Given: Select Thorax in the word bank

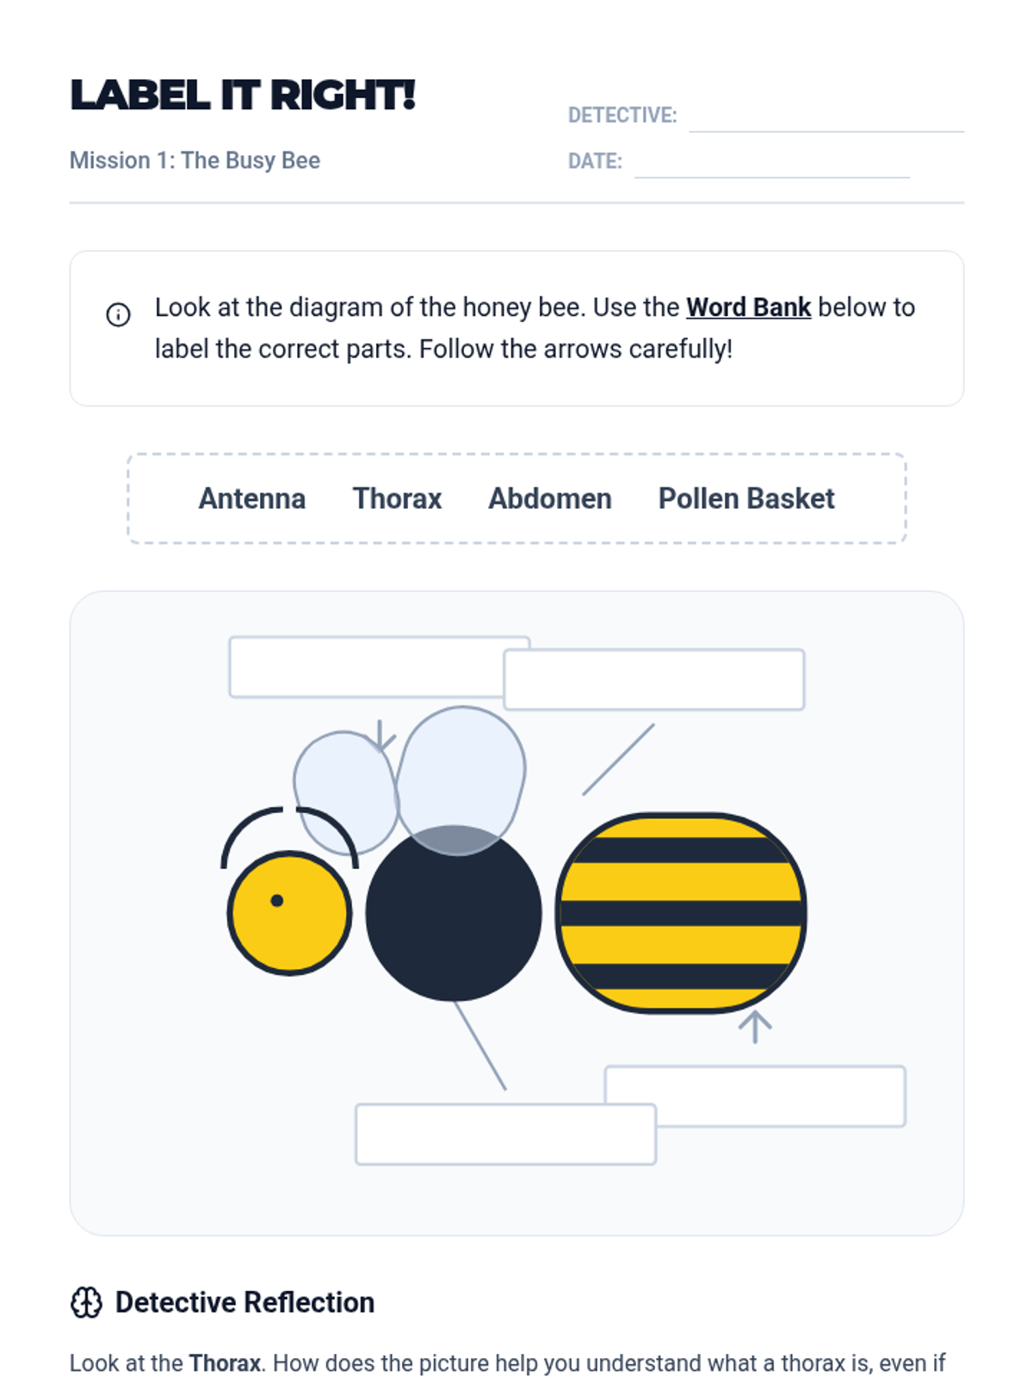Looking at the screenshot, I should click(x=397, y=499).
